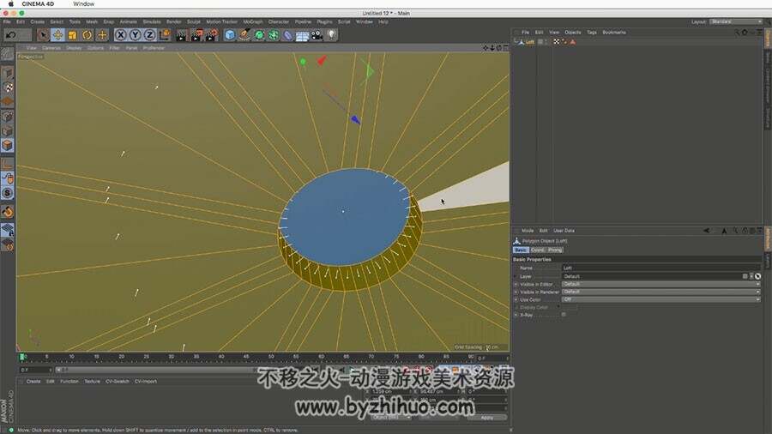Open the green Array modeling icon

point(274,35)
